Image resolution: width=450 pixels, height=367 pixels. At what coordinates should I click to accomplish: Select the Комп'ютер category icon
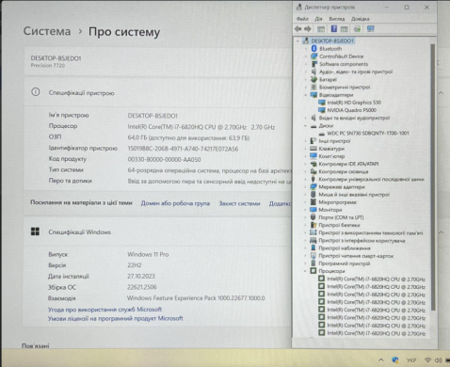(x=313, y=156)
